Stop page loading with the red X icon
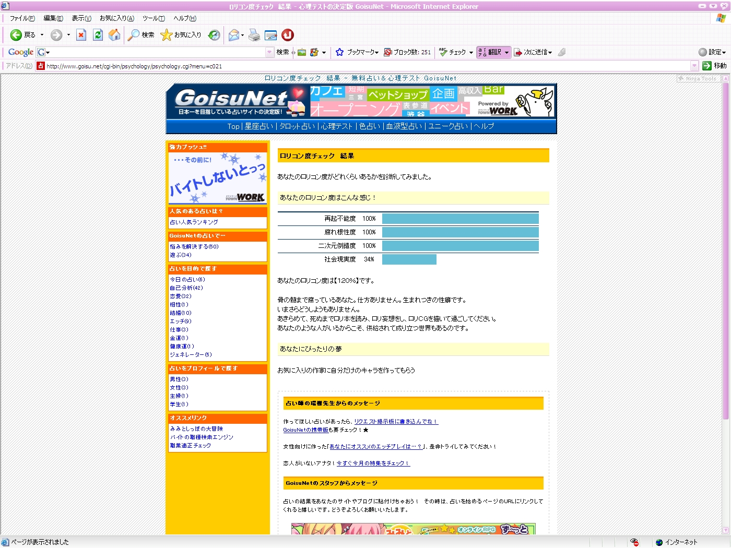Viewport: 731px width, 548px height. pos(81,35)
